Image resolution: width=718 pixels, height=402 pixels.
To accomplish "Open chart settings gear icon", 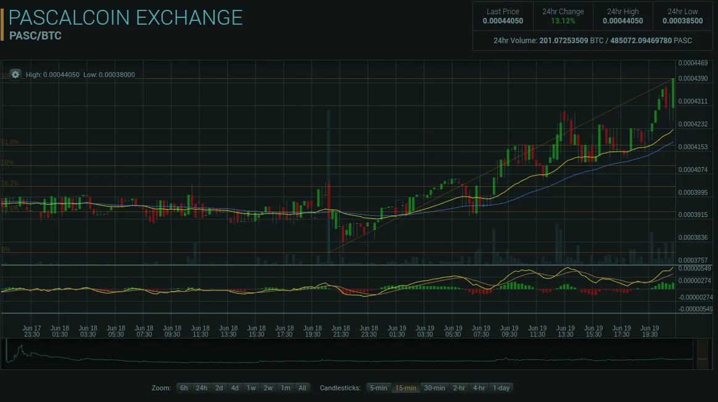I will pos(15,75).
